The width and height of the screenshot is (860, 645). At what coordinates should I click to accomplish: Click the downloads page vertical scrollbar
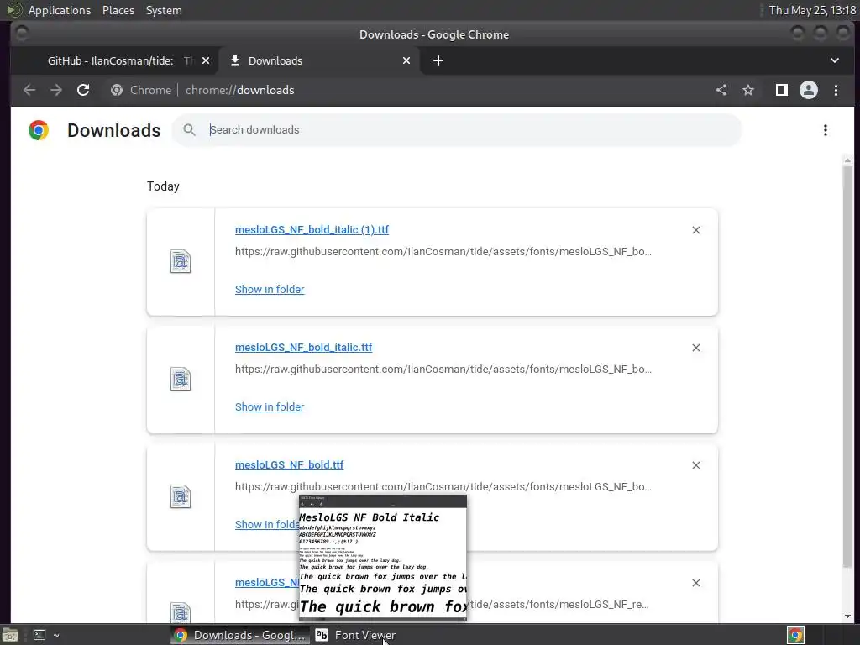click(848, 366)
